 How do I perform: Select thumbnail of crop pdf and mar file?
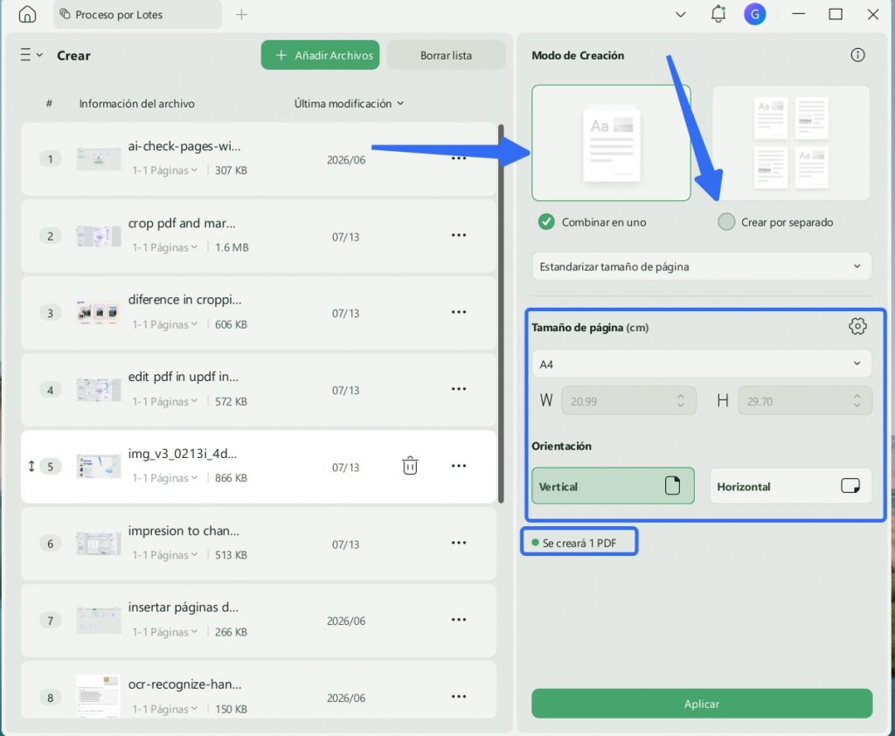(x=99, y=236)
